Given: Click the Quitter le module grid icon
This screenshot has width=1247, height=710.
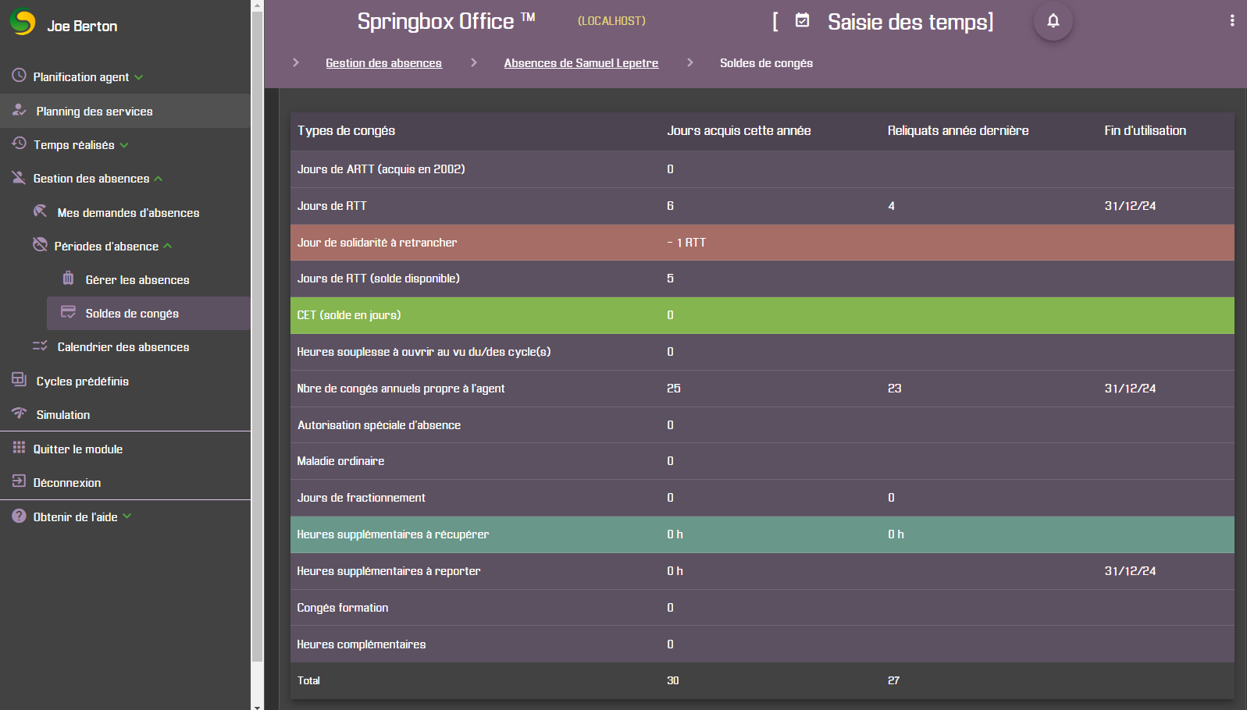Looking at the screenshot, I should (19, 448).
